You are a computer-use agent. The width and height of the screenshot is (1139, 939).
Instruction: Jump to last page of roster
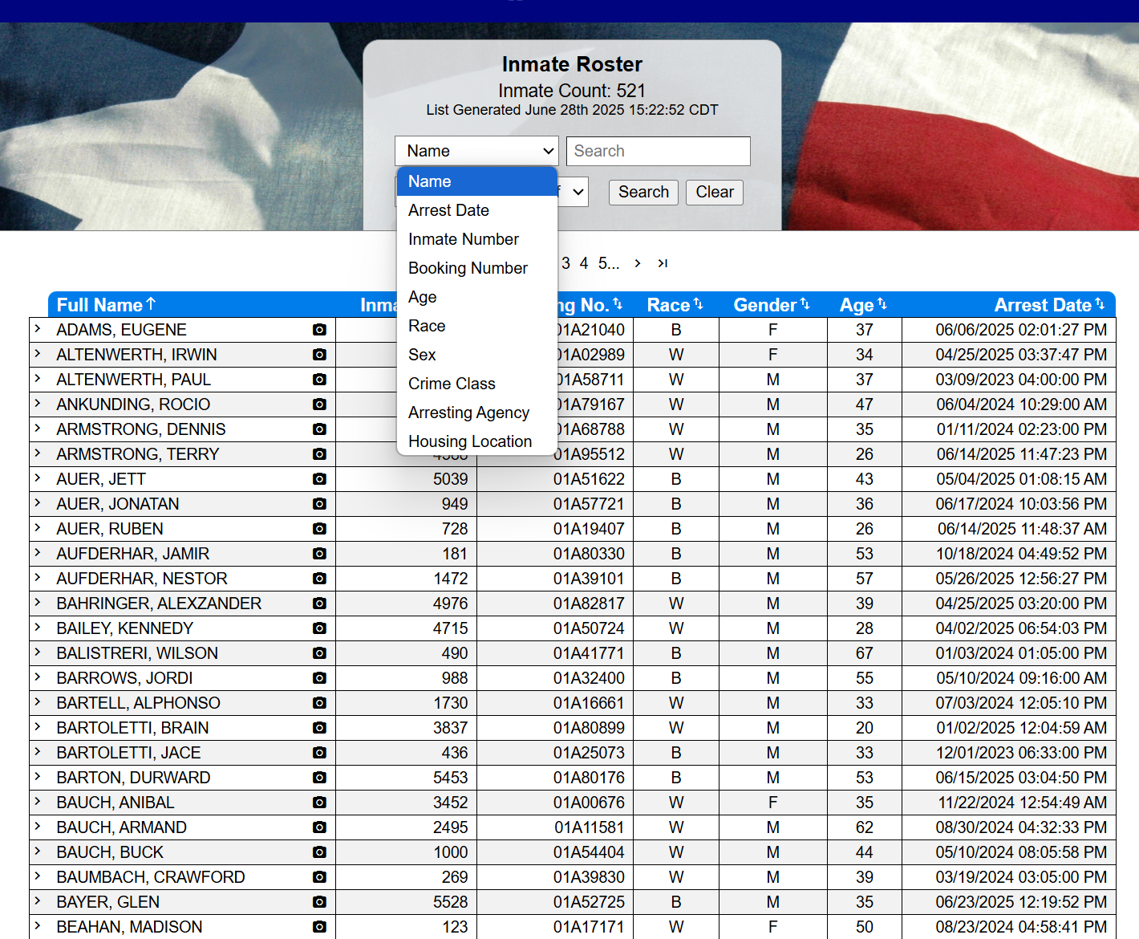663,263
